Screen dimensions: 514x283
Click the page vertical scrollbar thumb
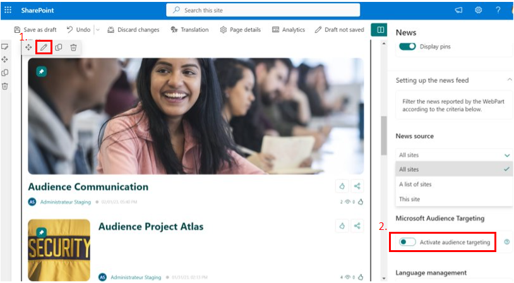[x=384, y=135]
